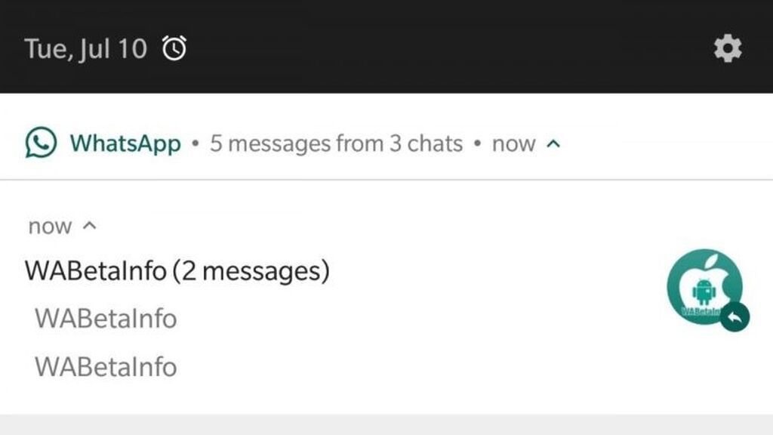Tap the alarm clock icon beside the date

(174, 48)
